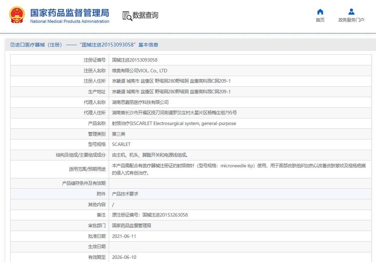Click the 第三类 management category value
The width and height of the screenshot is (376, 262).
pos(119,134)
